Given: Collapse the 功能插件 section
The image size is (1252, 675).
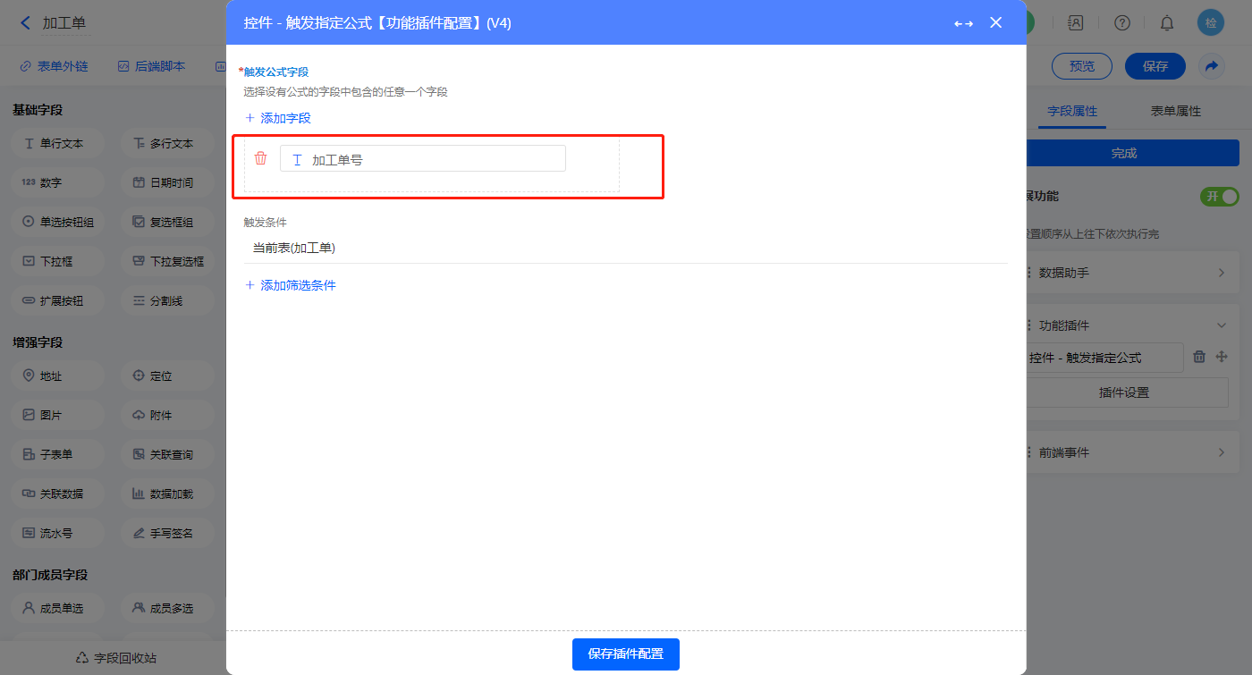Looking at the screenshot, I should coord(1221,325).
